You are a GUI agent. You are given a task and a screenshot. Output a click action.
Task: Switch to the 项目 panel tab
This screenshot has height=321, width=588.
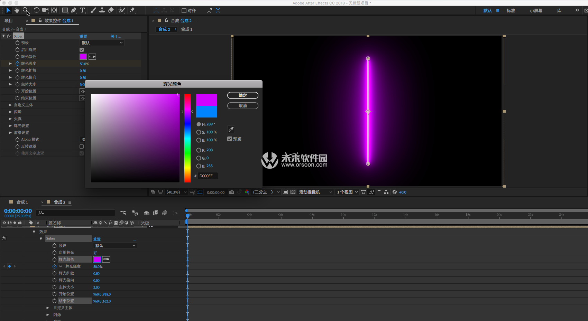pos(9,21)
